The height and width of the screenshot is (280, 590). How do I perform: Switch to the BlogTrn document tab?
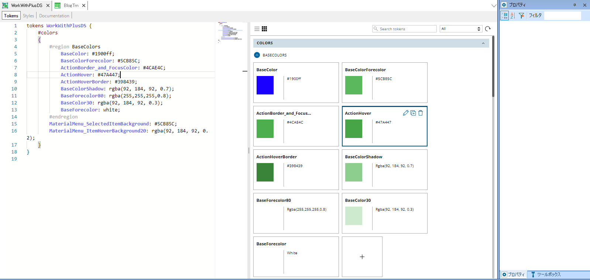[70, 6]
